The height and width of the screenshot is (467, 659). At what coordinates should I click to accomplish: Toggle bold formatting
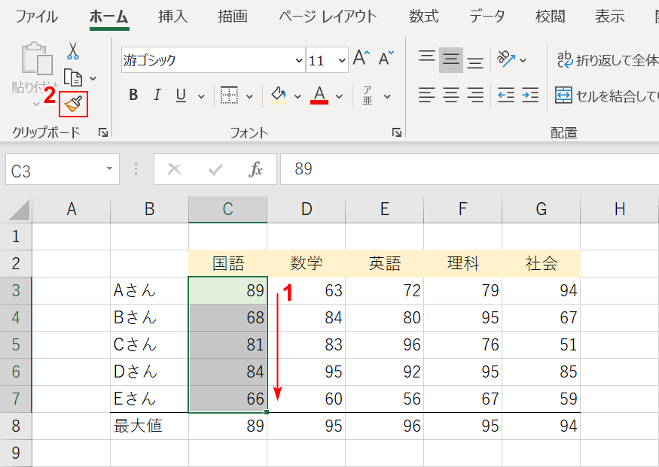[133, 96]
